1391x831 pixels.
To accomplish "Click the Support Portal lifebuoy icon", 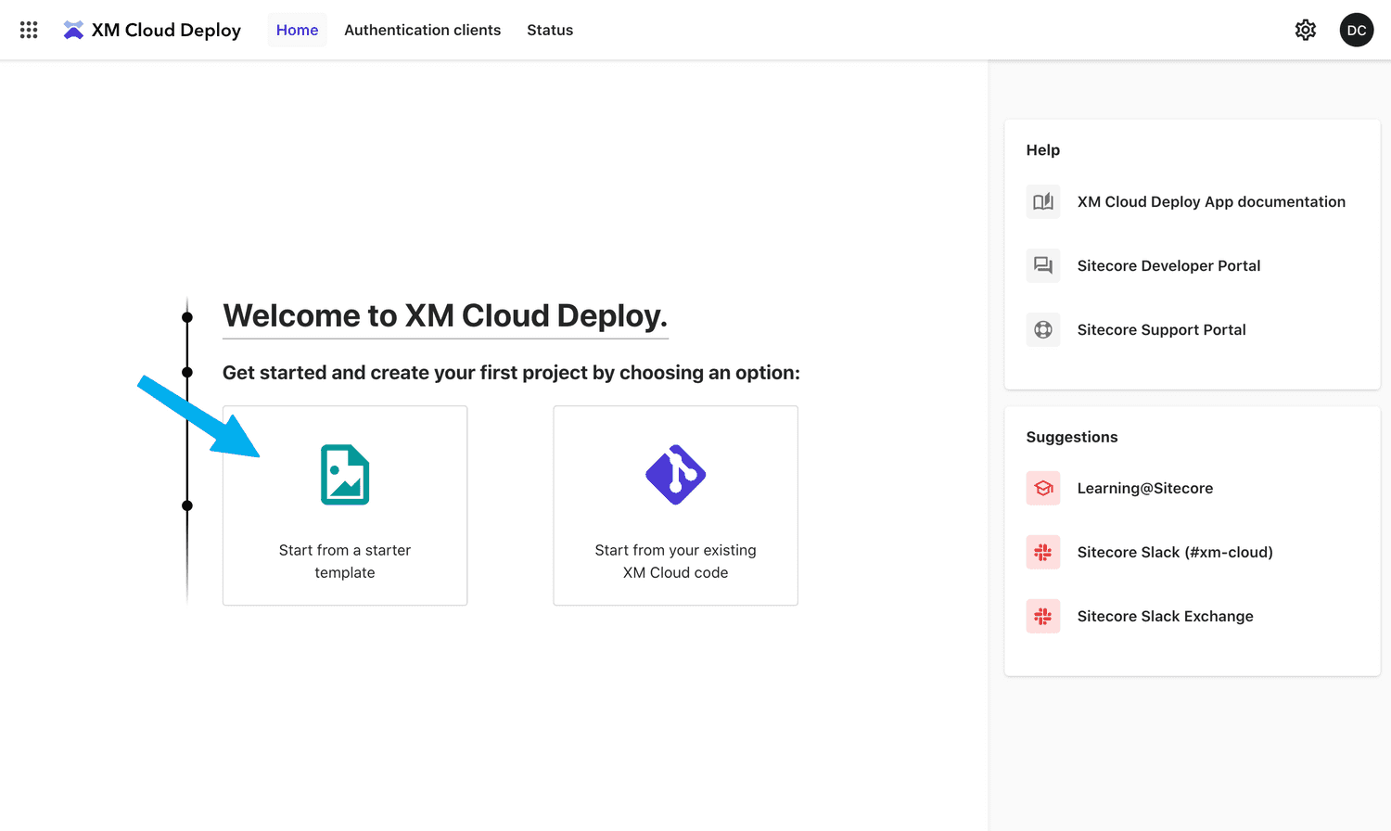I will click(x=1043, y=329).
